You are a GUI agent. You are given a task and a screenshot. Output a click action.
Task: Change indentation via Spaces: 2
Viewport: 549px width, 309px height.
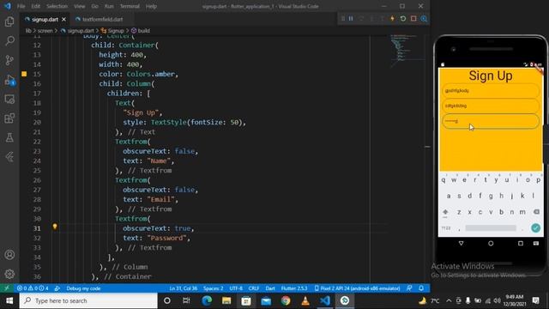(213, 288)
